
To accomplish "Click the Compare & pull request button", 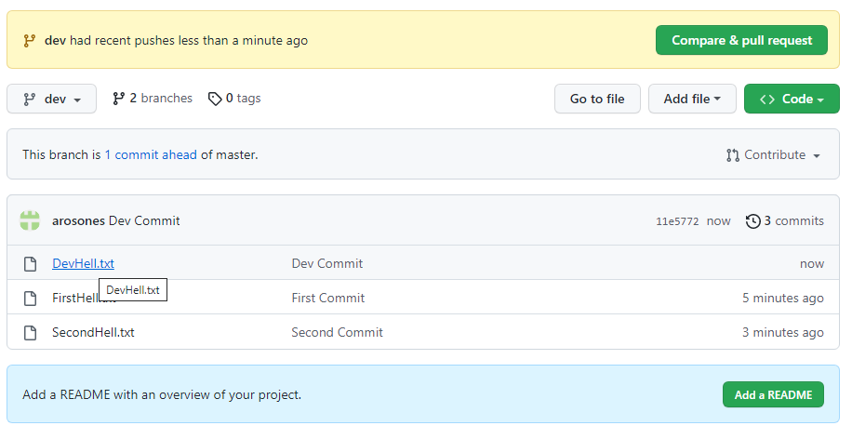I will click(x=741, y=40).
